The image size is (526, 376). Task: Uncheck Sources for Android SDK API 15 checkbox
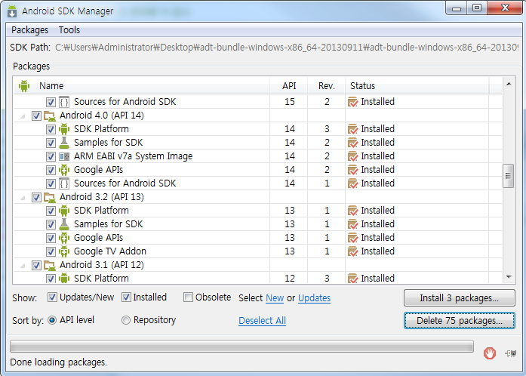click(x=51, y=102)
